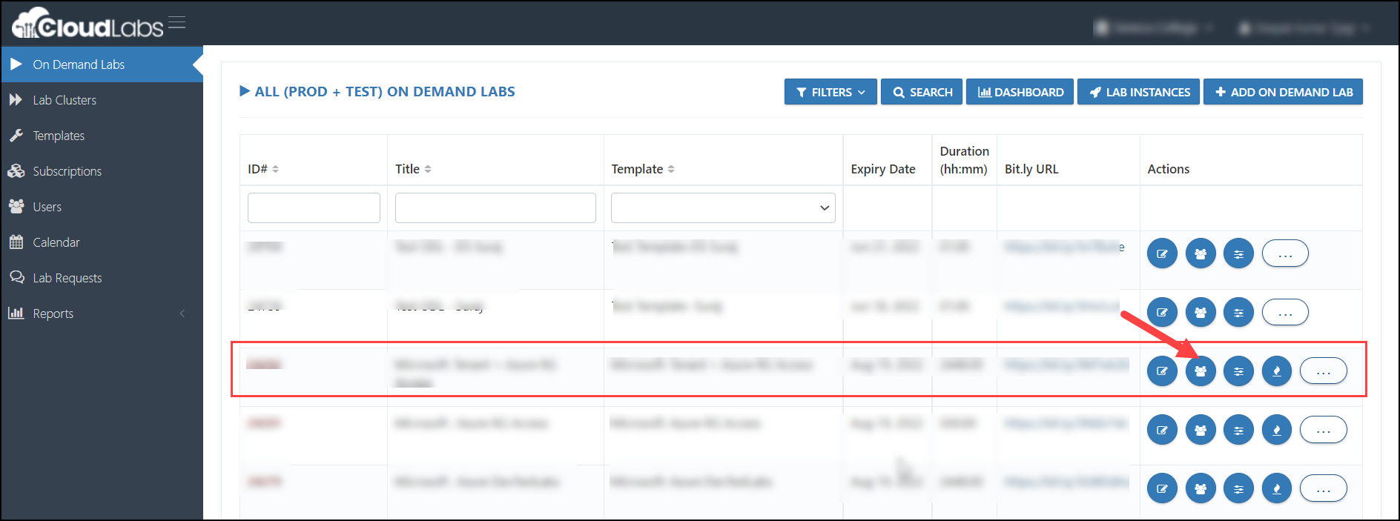Click flame icon in bottom lab row
Screen dimensions: 1400x521
pos(1277,488)
